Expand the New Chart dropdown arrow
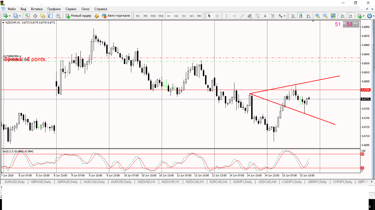 10,16
